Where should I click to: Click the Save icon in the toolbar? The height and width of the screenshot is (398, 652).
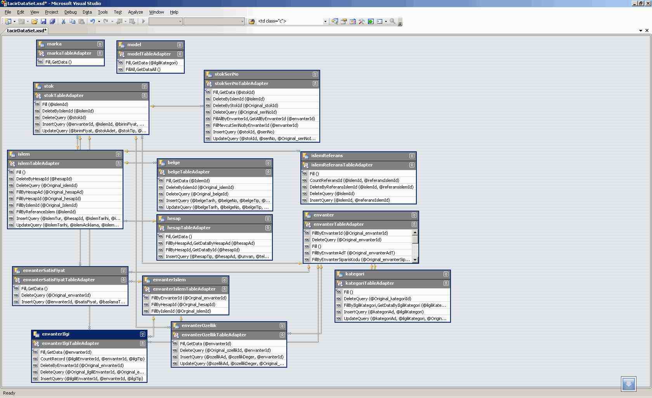[x=43, y=21]
